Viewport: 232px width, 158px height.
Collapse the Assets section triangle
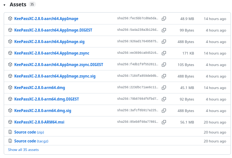click(4, 5)
